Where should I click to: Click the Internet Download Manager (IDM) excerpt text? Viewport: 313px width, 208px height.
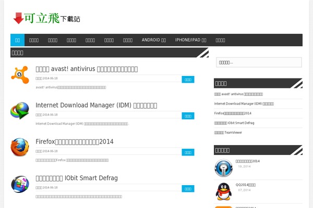(82, 124)
